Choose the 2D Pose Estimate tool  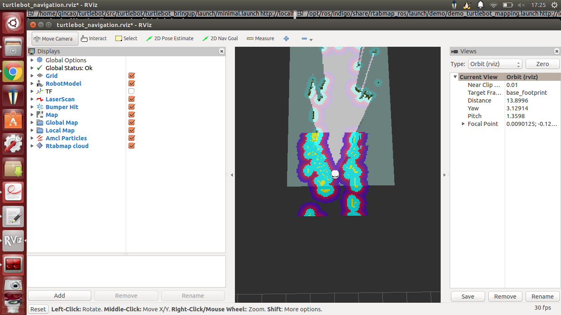[170, 39]
